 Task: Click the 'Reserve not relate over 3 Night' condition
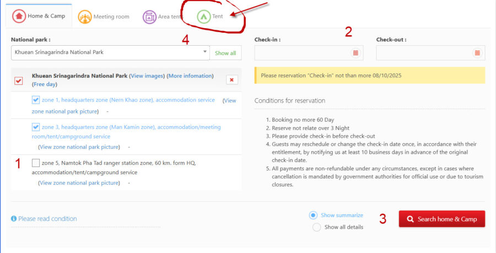pyautogui.click(x=311, y=128)
